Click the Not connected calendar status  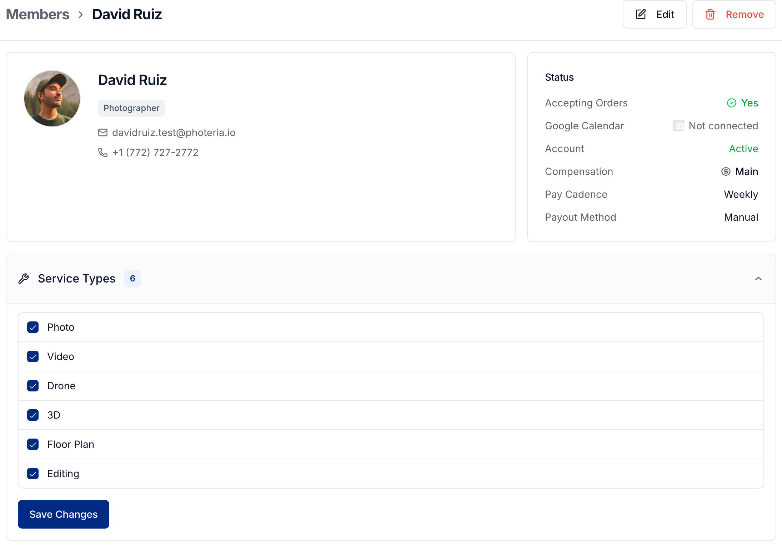(x=723, y=126)
